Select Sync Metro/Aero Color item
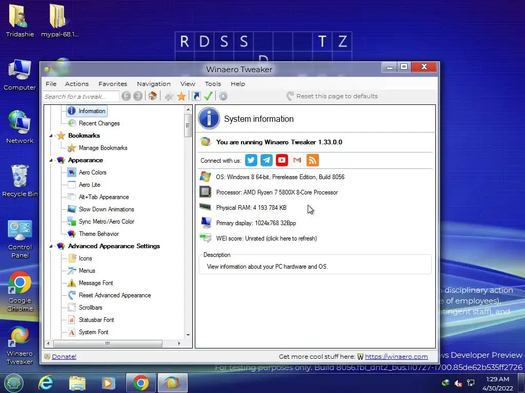Screen dimensions: 525x393 (x=107, y=222)
